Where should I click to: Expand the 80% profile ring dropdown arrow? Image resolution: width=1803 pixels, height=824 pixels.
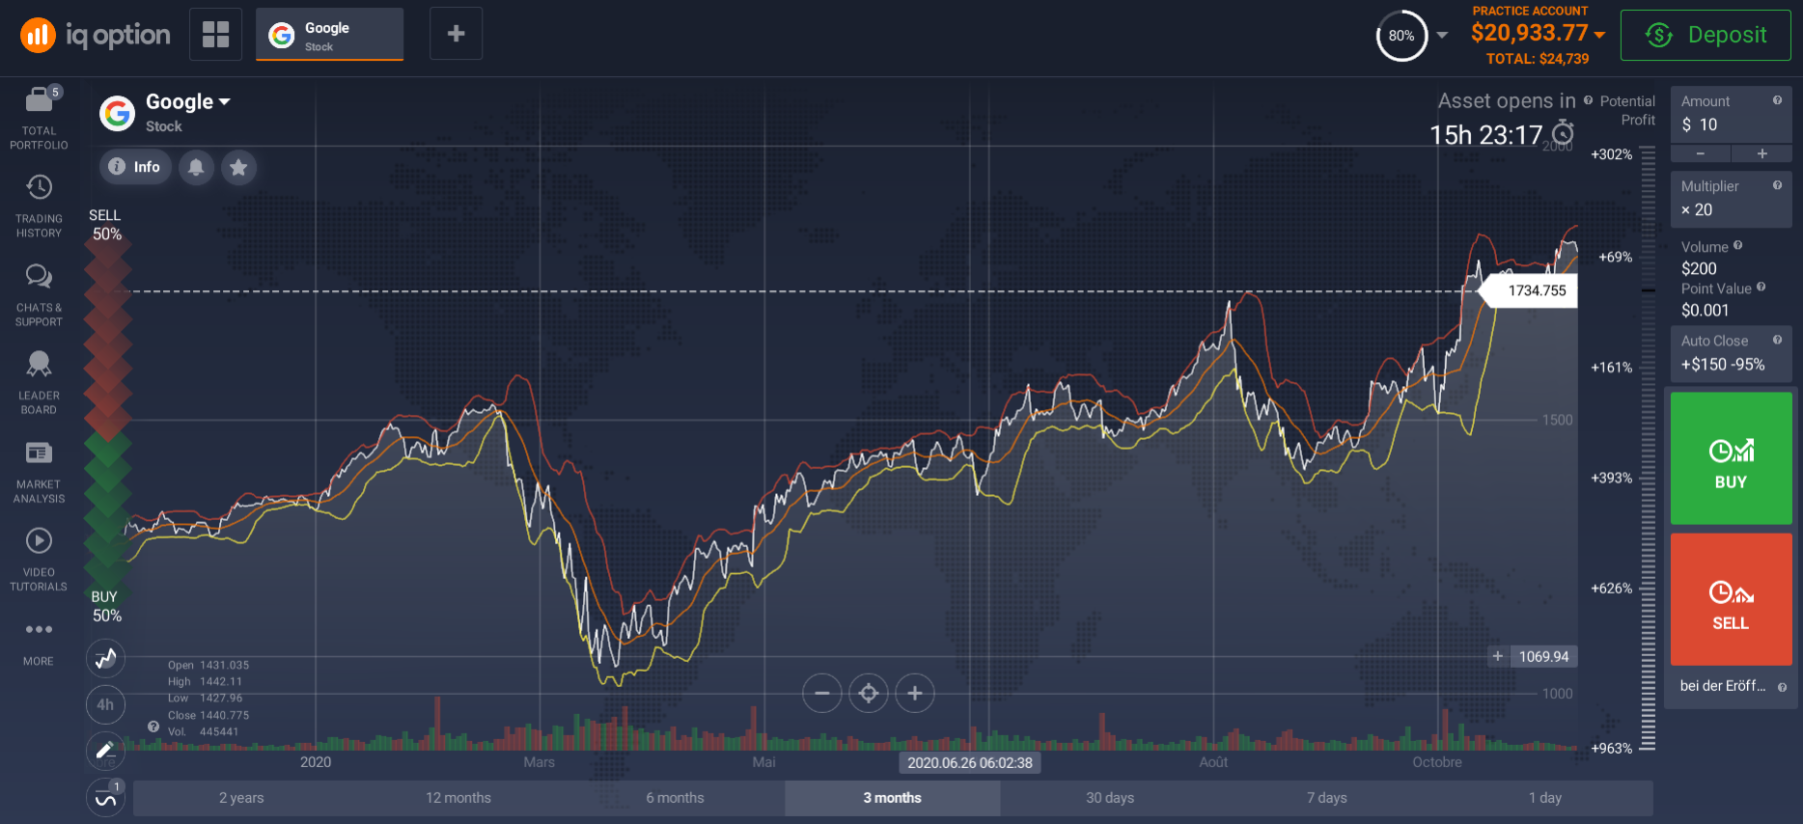1442,35
